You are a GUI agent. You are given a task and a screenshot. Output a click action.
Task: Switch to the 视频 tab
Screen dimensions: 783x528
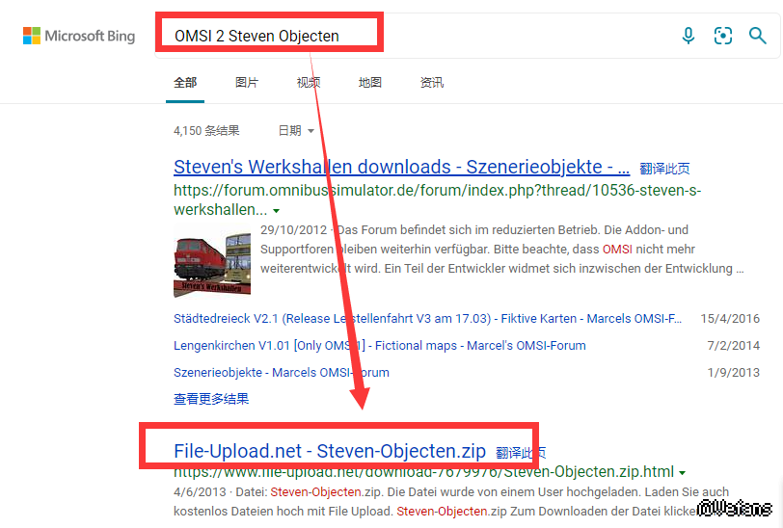[309, 82]
